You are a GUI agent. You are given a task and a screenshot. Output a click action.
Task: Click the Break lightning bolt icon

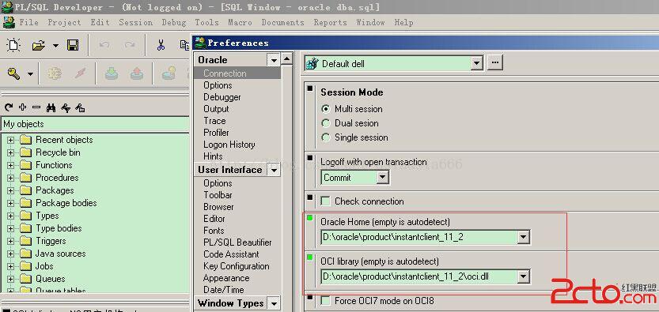[x=80, y=74]
